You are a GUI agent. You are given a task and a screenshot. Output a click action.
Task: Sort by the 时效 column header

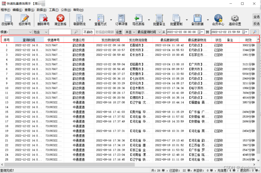(x=248, y=40)
